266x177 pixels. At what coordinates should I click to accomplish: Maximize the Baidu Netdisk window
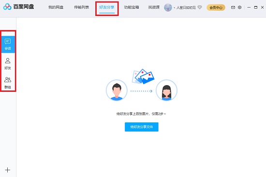(256, 7)
